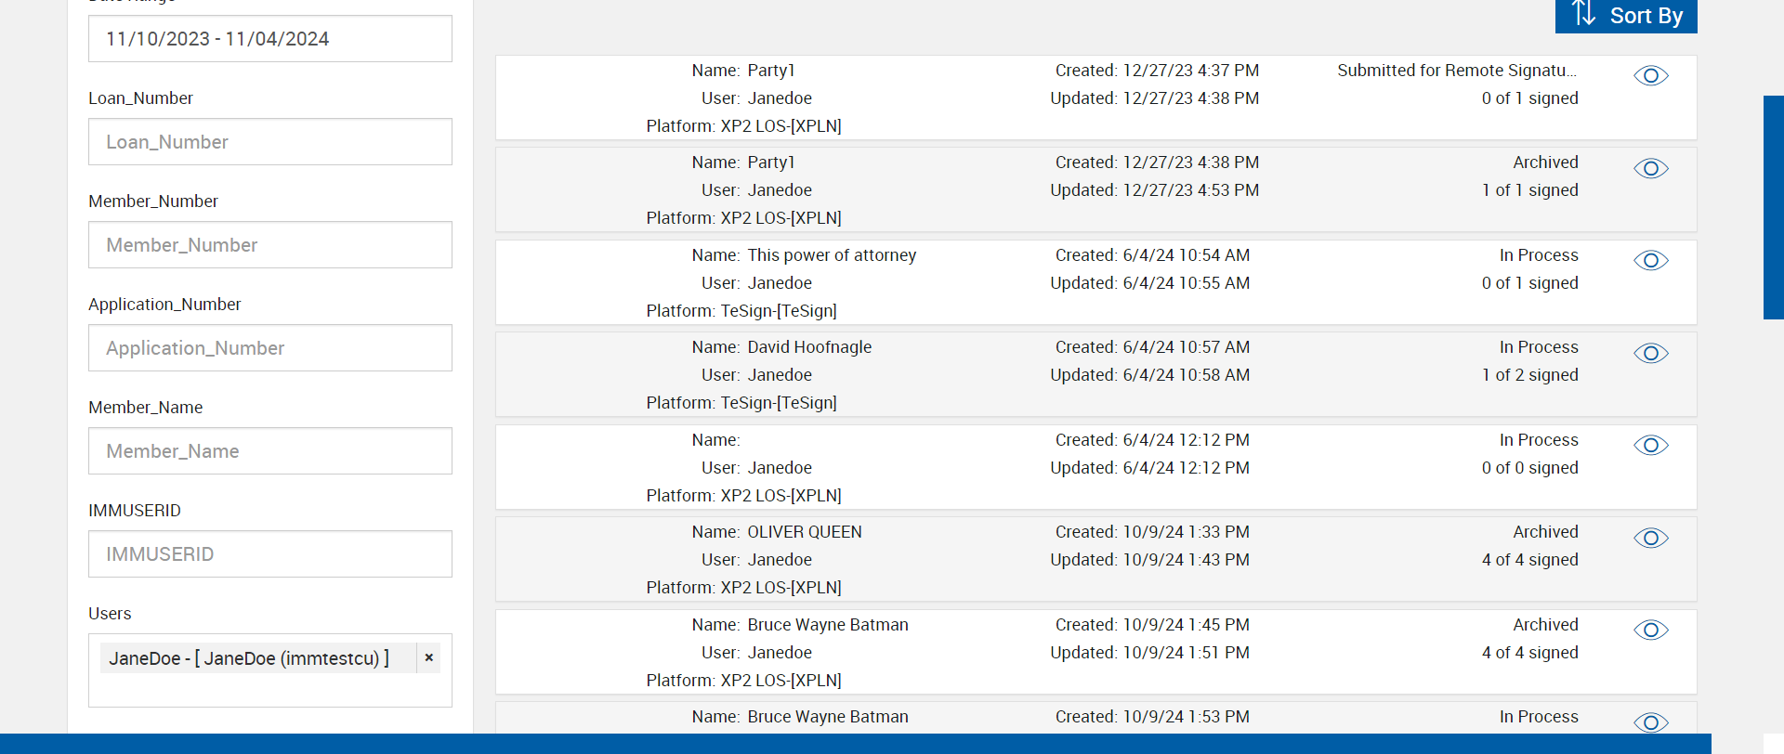Select the Member_Name input field
The image size is (1784, 754).
click(x=269, y=451)
